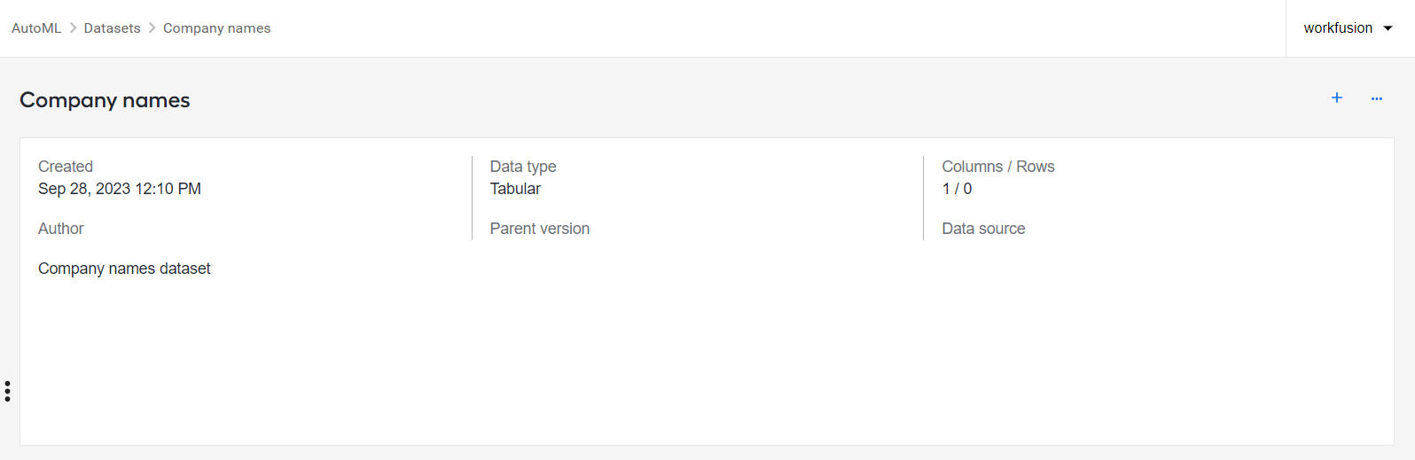
Task: Click the plus icon beside Company names
Action: [x=1337, y=97]
